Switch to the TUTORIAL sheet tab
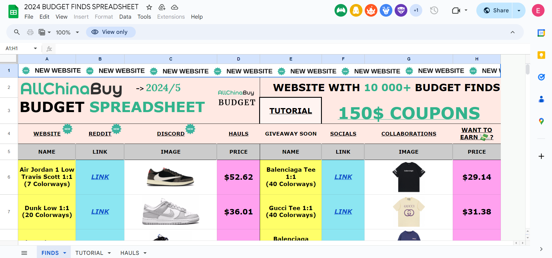The image size is (552, 258). 89,253
